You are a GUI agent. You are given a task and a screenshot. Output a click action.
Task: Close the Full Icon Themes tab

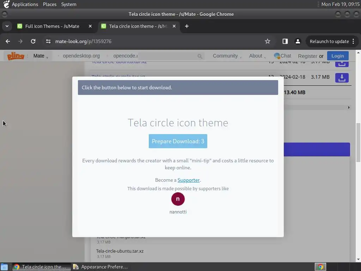click(90, 26)
